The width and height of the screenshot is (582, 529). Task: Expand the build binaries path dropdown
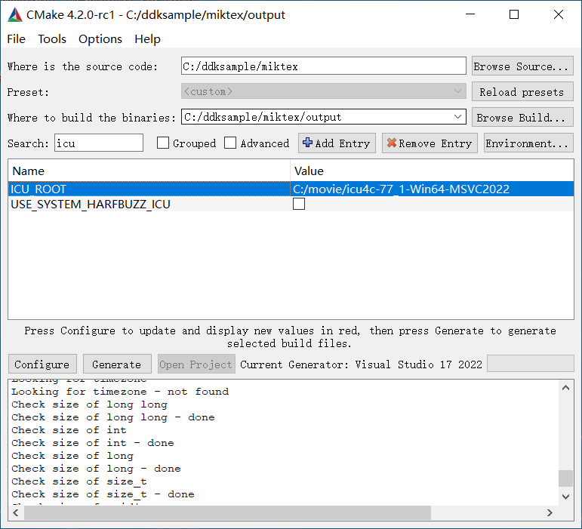click(x=458, y=117)
